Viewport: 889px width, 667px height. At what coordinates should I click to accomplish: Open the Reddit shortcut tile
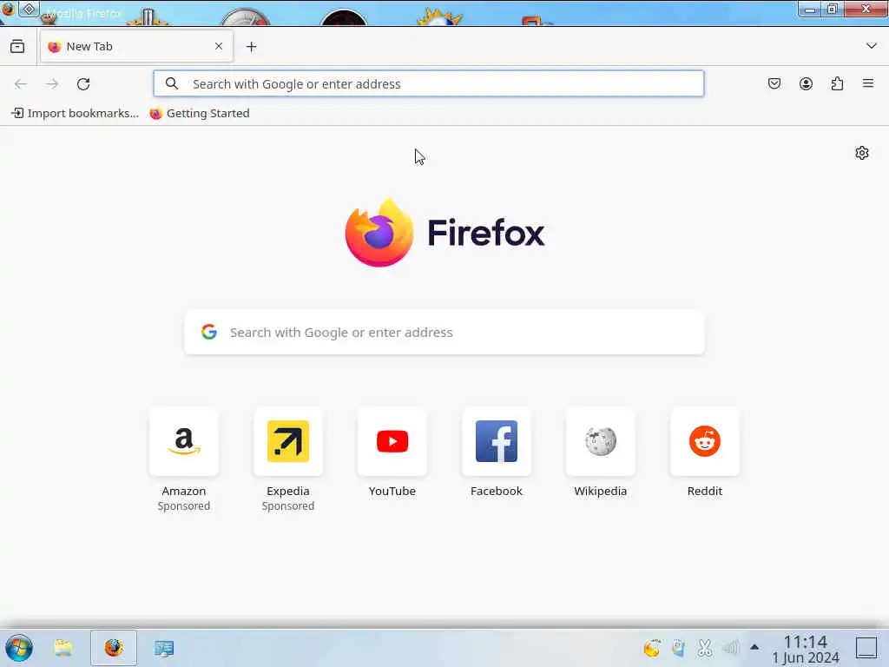(705, 441)
